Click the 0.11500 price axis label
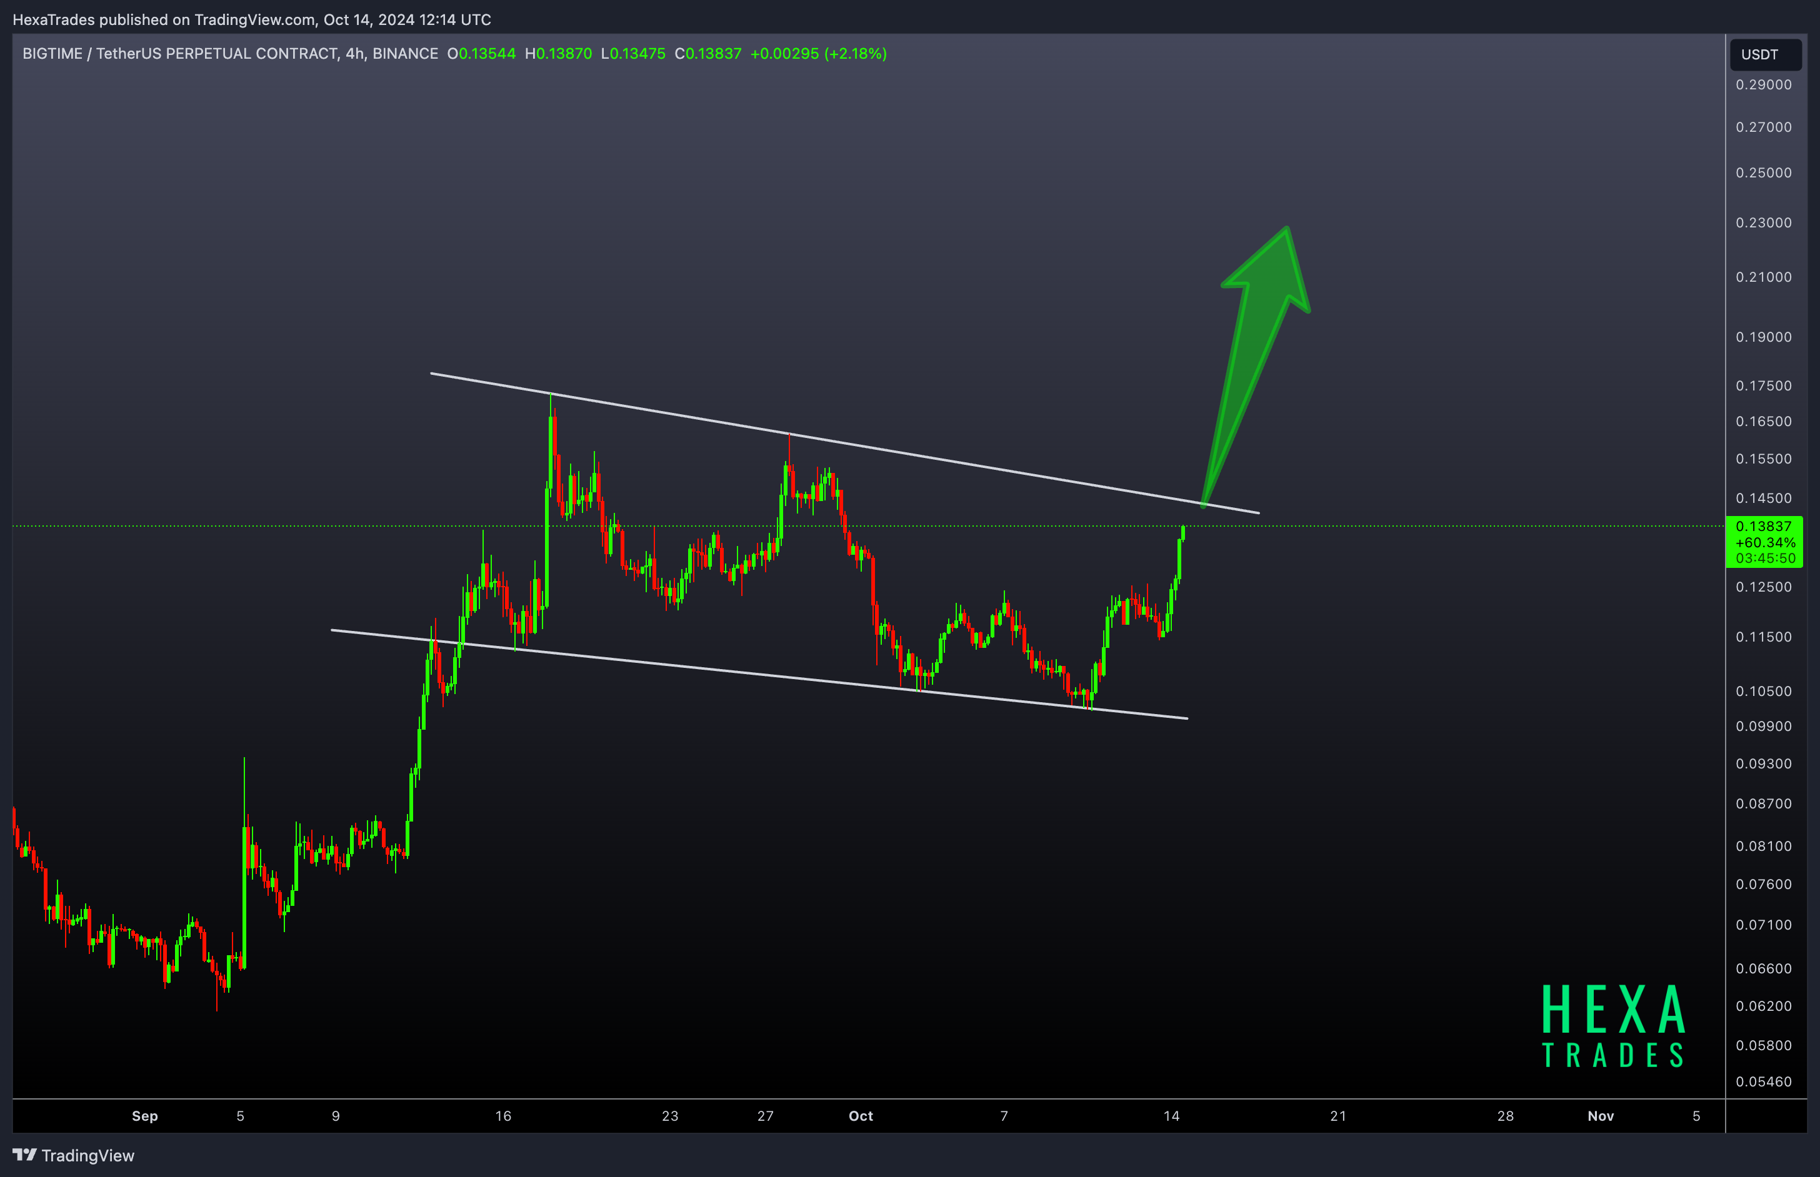Viewport: 1820px width, 1177px height. coord(1763,637)
